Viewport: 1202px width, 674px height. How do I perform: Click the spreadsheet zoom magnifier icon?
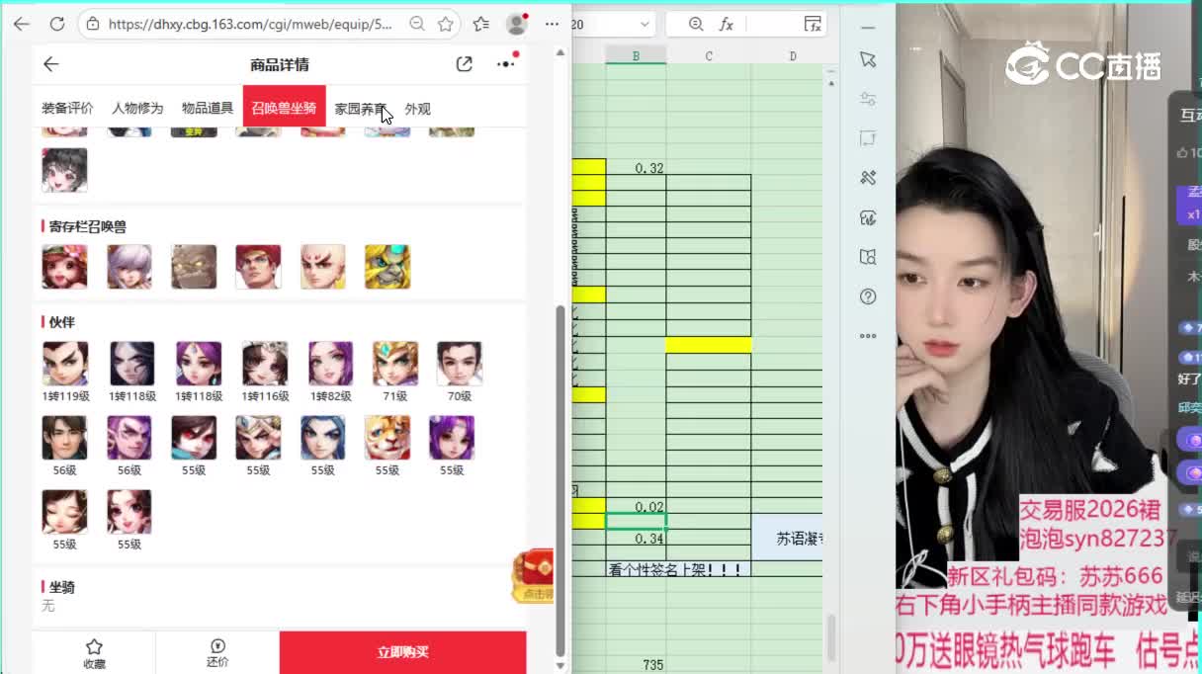click(696, 24)
